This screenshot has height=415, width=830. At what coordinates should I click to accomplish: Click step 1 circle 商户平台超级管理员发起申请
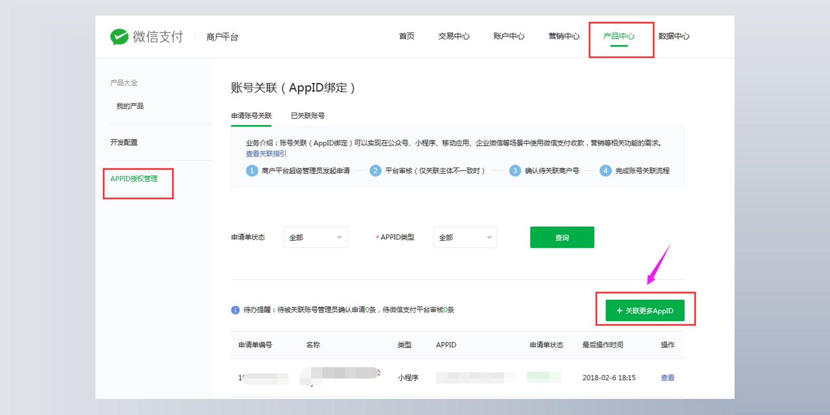coord(252,171)
